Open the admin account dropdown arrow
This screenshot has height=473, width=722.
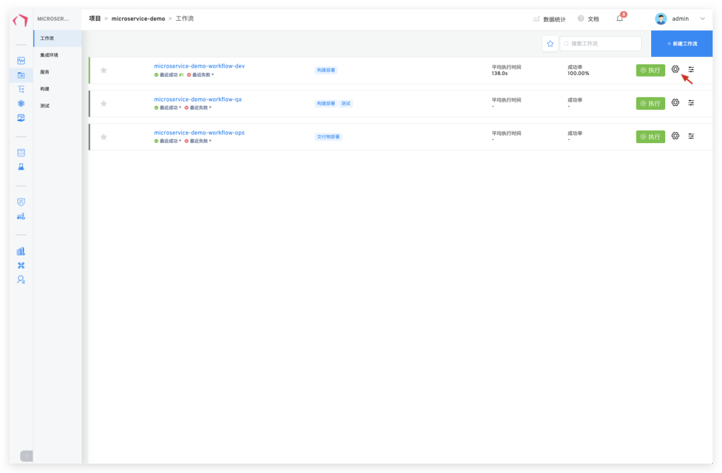[x=703, y=19]
